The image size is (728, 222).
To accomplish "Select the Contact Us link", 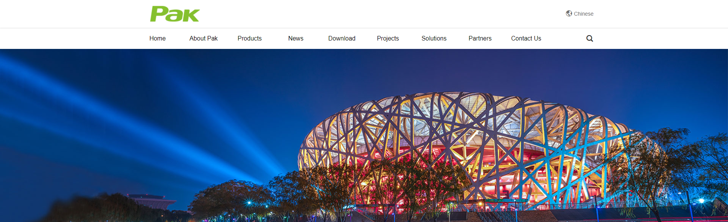I will pyautogui.click(x=526, y=38).
